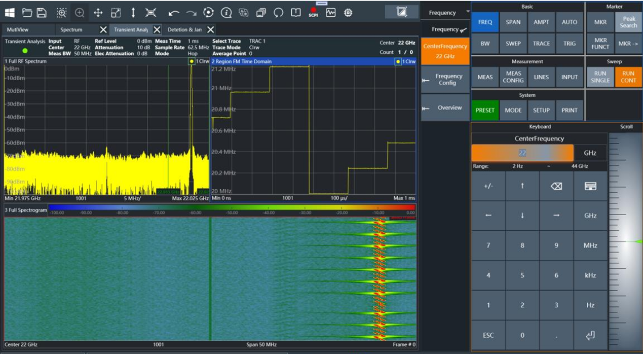This screenshot has width=643, height=354.
Task: Open the Windows start icon in toolbar
Action: click(10, 13)
